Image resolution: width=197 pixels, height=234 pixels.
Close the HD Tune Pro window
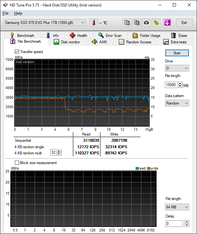pos(189,5)
